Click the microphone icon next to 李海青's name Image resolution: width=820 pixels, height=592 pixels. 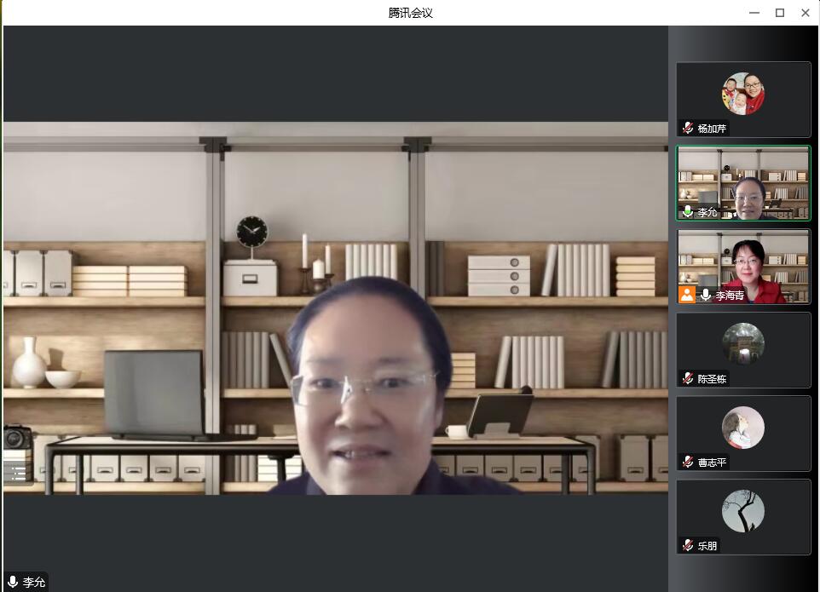coord(706,295)
